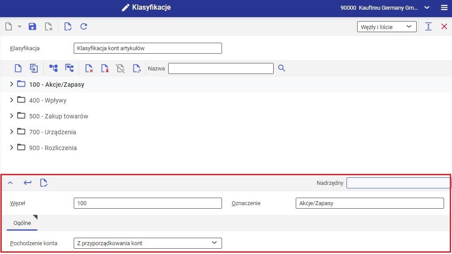Expand the 400 - Wpływy node
The width and height of the screenshot is (452, 254).
[x=11, y=100]
